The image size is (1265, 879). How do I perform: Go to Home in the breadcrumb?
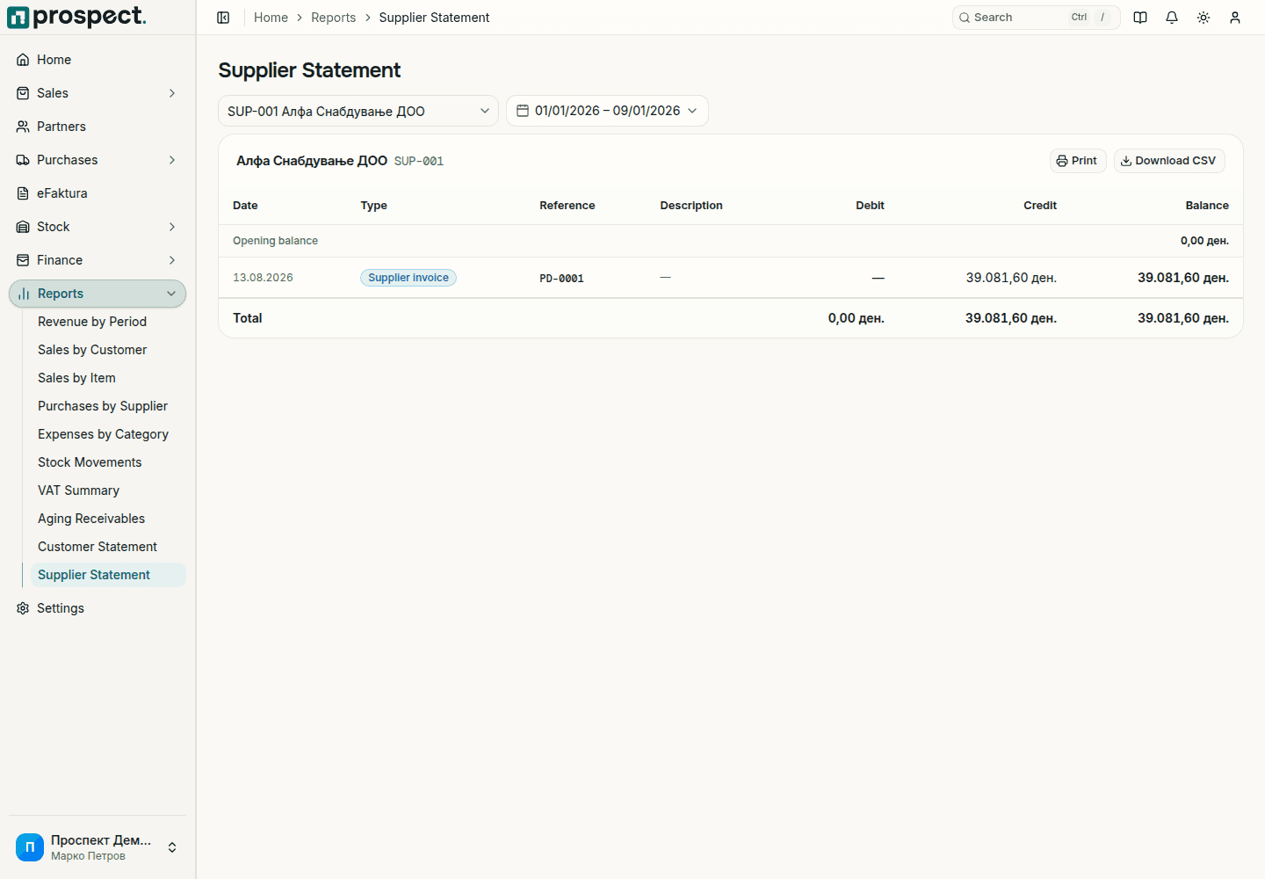[271, 18]
